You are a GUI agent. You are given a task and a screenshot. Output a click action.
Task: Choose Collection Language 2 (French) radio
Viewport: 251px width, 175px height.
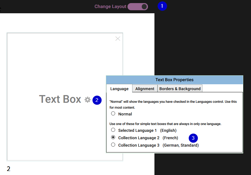click(113, 137)
